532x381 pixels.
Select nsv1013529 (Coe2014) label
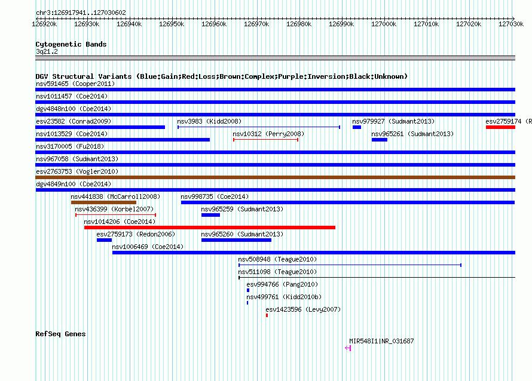coord(72,134)
